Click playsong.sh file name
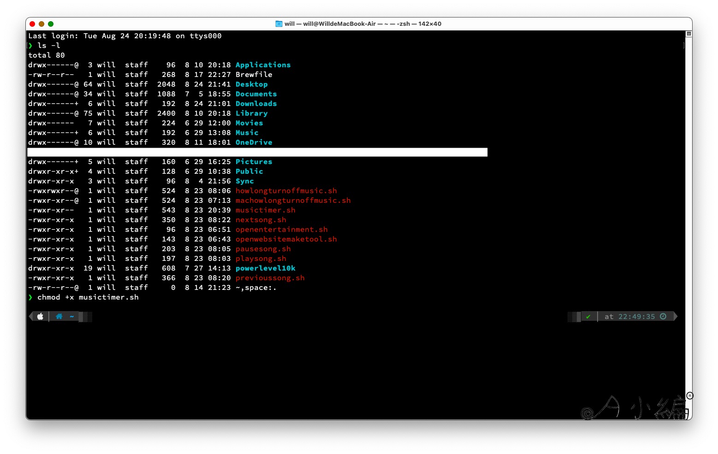Viewport: 718px width, 454px height. pos(261,259)
